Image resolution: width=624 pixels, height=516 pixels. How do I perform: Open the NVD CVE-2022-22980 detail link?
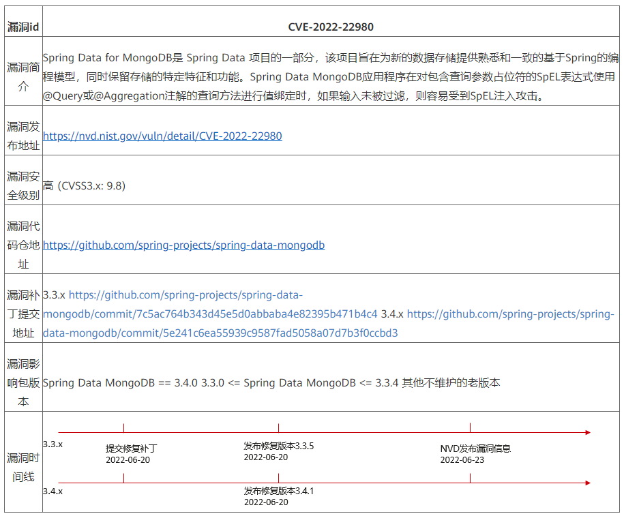[x=162, y=136]
